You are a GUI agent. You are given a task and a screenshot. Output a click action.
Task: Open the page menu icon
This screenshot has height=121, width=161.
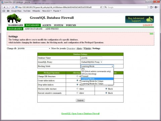point(152,7)
